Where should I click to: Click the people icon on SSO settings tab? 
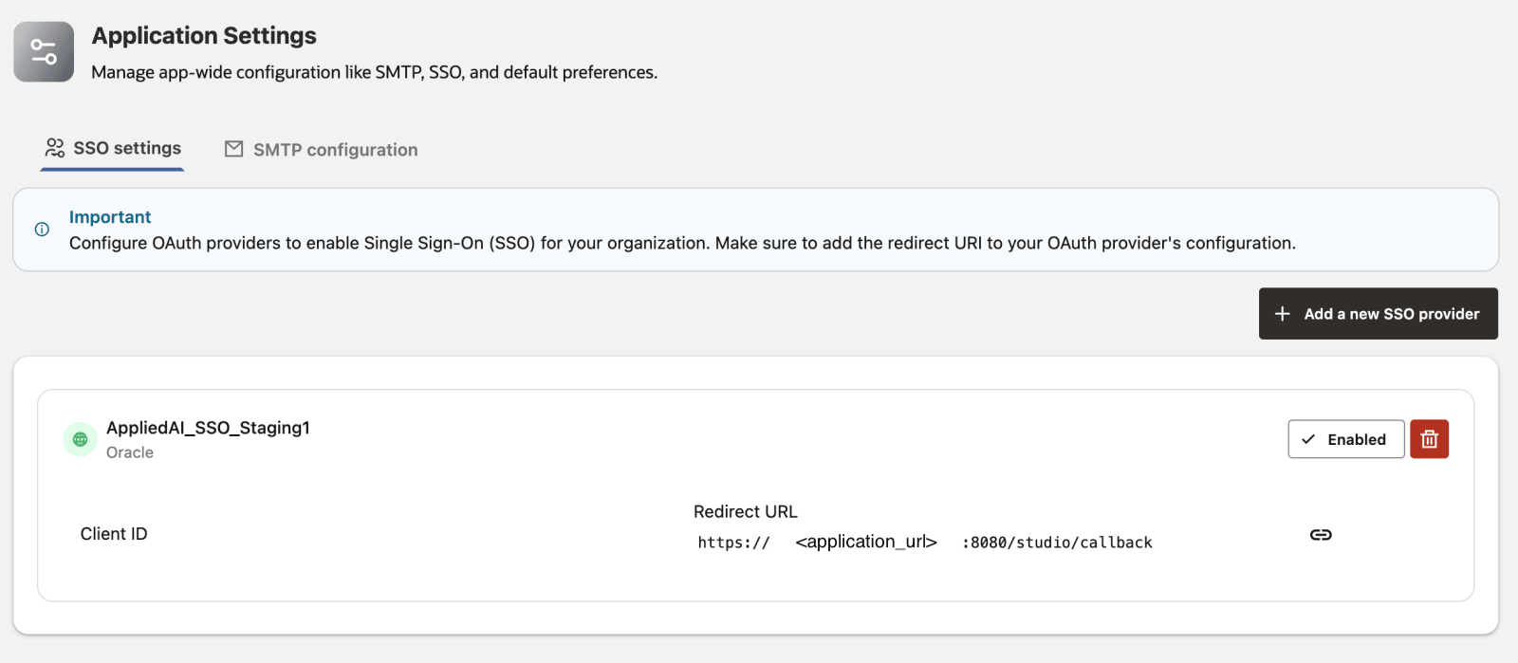[54, 147]
